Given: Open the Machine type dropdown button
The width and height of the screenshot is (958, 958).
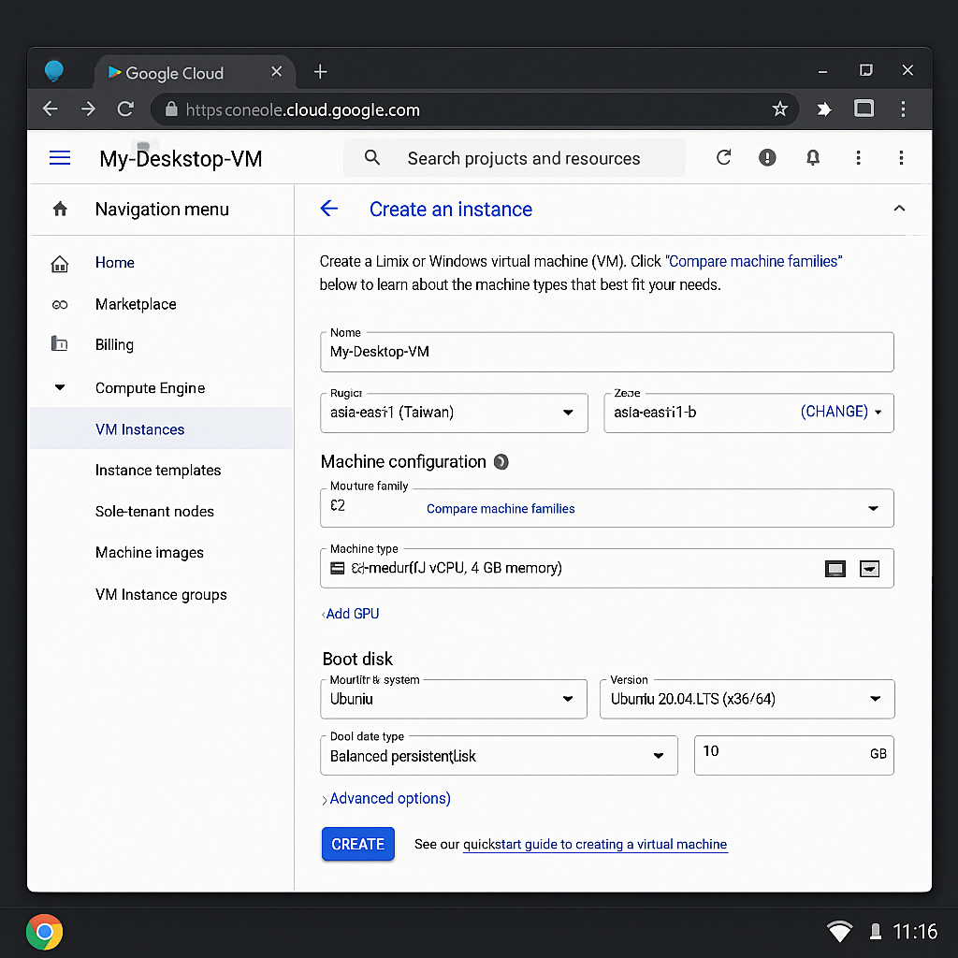Looking at the screenshot, I should 869,569.
